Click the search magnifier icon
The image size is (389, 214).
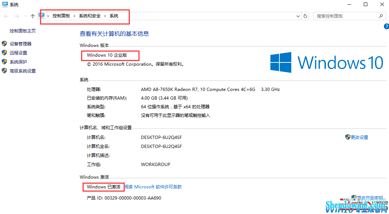[x=381, y=16]
